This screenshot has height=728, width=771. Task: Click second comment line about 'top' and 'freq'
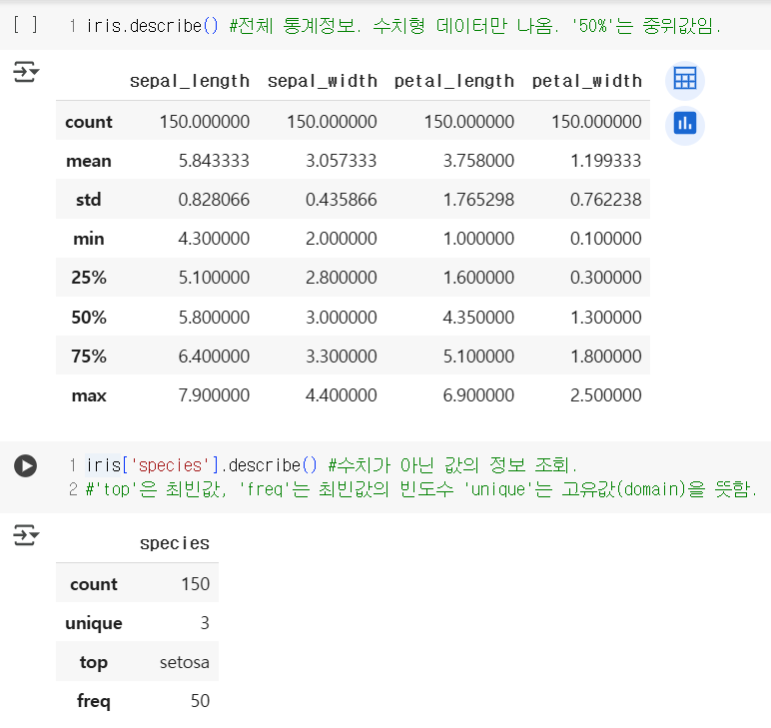[x=420, y=489]
